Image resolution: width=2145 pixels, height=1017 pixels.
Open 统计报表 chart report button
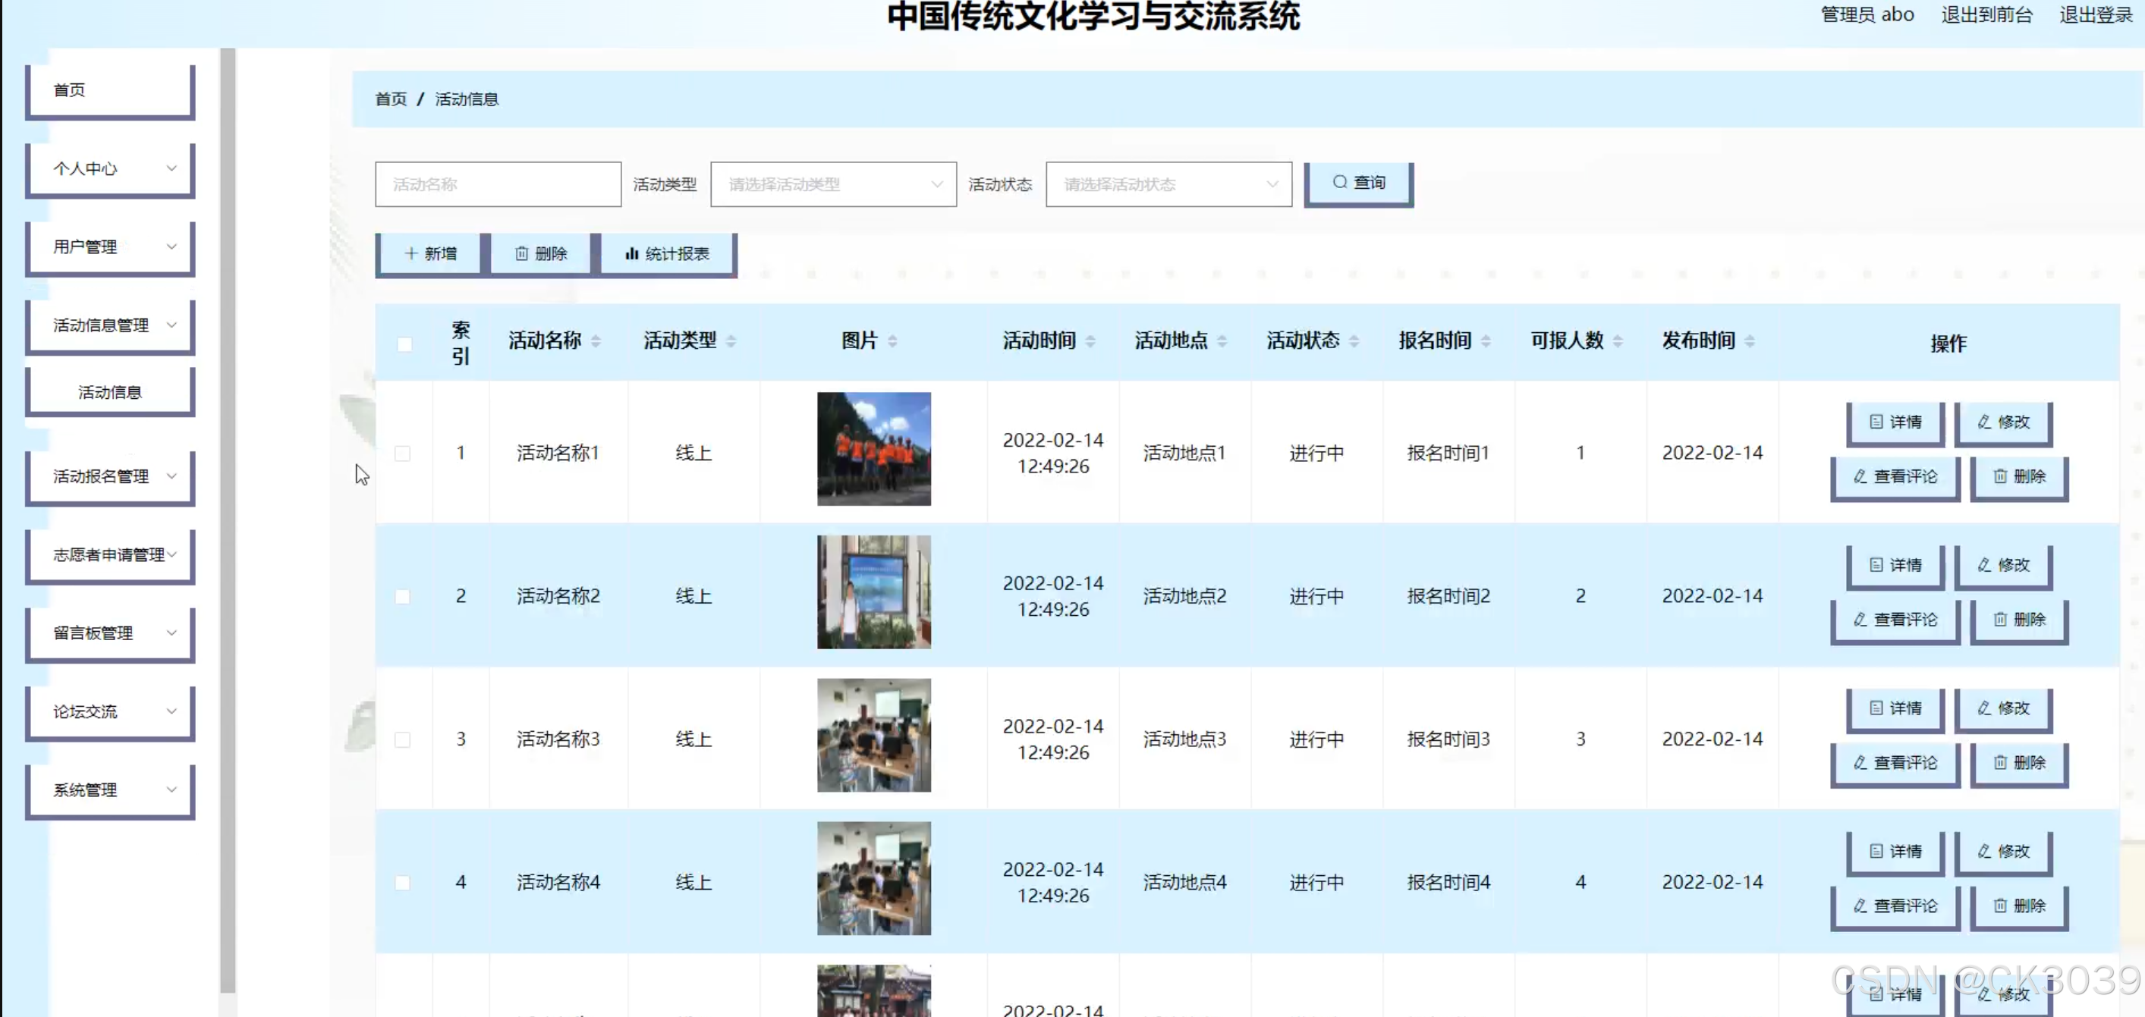click(667, 254)
